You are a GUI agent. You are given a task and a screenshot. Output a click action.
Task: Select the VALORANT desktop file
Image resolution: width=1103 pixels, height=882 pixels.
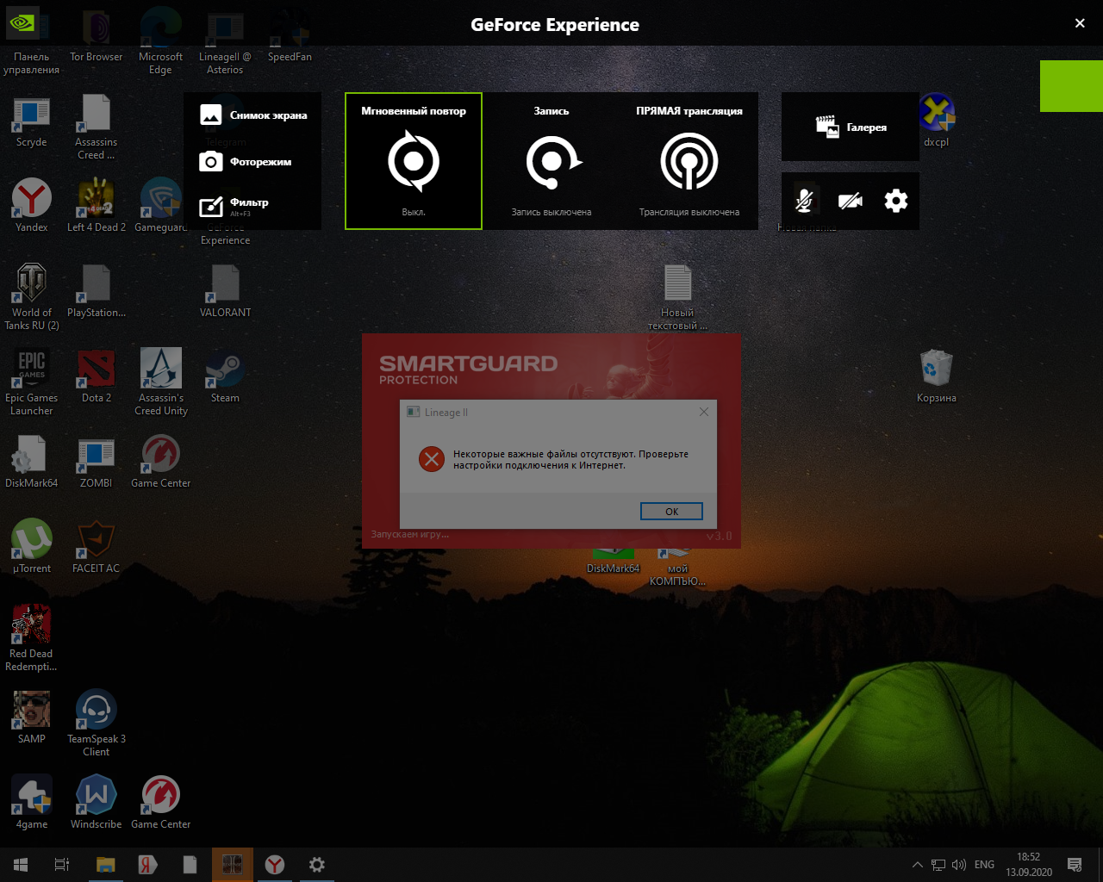click(x=225, y=291)
